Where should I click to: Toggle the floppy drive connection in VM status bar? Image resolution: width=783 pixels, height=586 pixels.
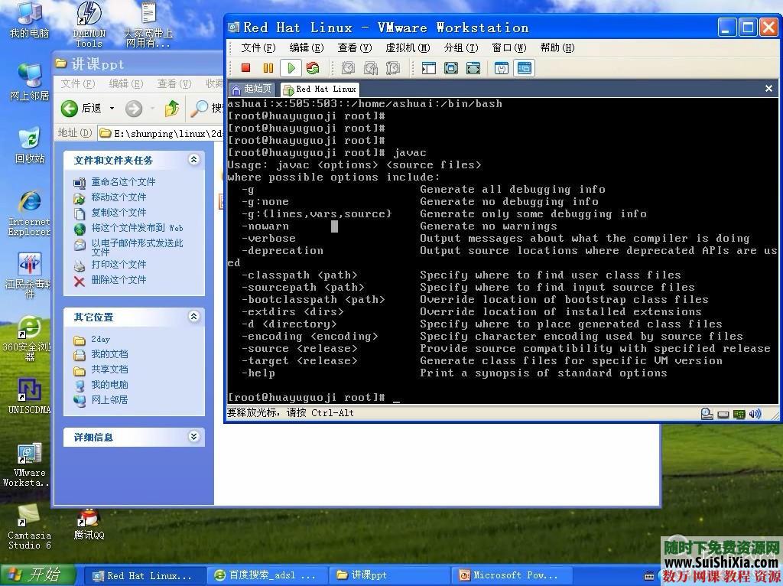pos(723,413)
